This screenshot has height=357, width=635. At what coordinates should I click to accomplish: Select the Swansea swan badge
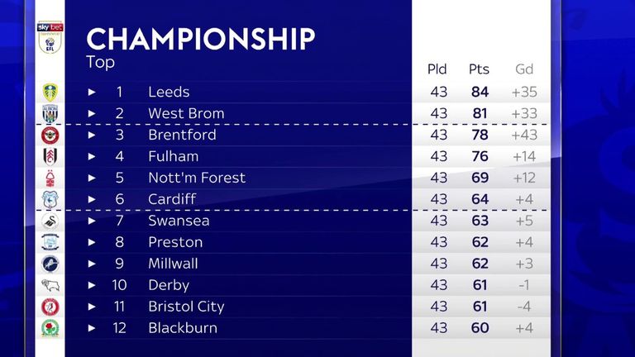point(50,221)
